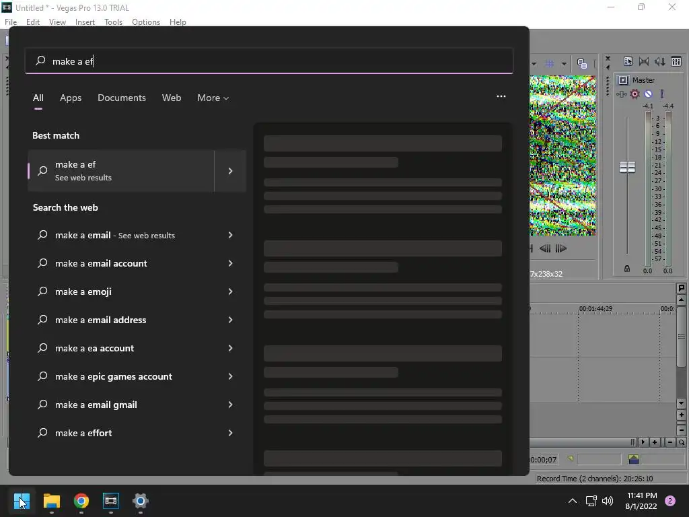
Task: Zoom in time plus button
Action: 655,442
